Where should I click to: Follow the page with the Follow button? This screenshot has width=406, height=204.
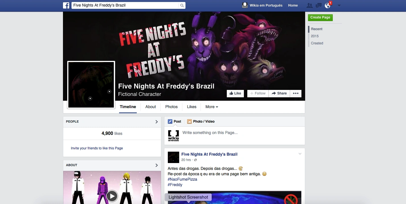coord(258,93)
